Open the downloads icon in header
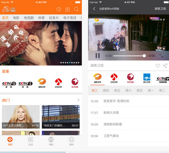Viewport: 169px width, 153px height. pyautogui.click(x=68, y=9)
